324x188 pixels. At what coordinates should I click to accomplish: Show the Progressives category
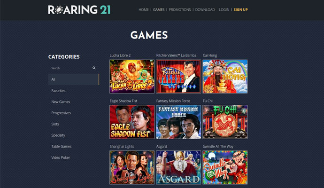pyautogui.click(x=61, y=113)
